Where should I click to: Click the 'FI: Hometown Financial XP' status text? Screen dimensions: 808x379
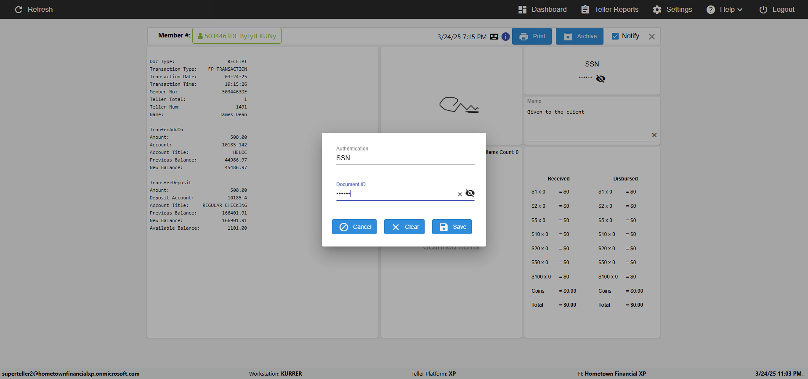(x=612, y=374)
